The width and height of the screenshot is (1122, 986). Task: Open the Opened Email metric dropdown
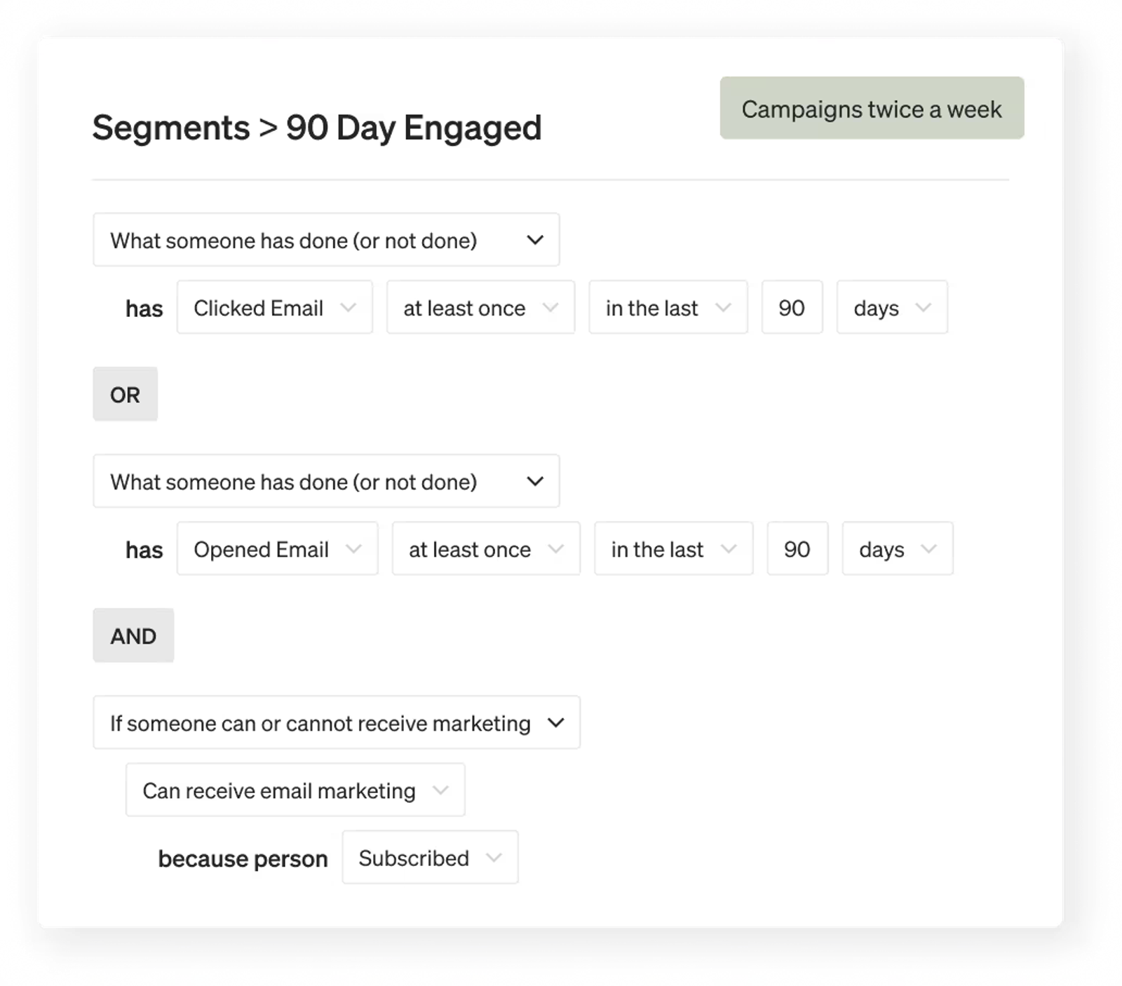coord(277,548)
